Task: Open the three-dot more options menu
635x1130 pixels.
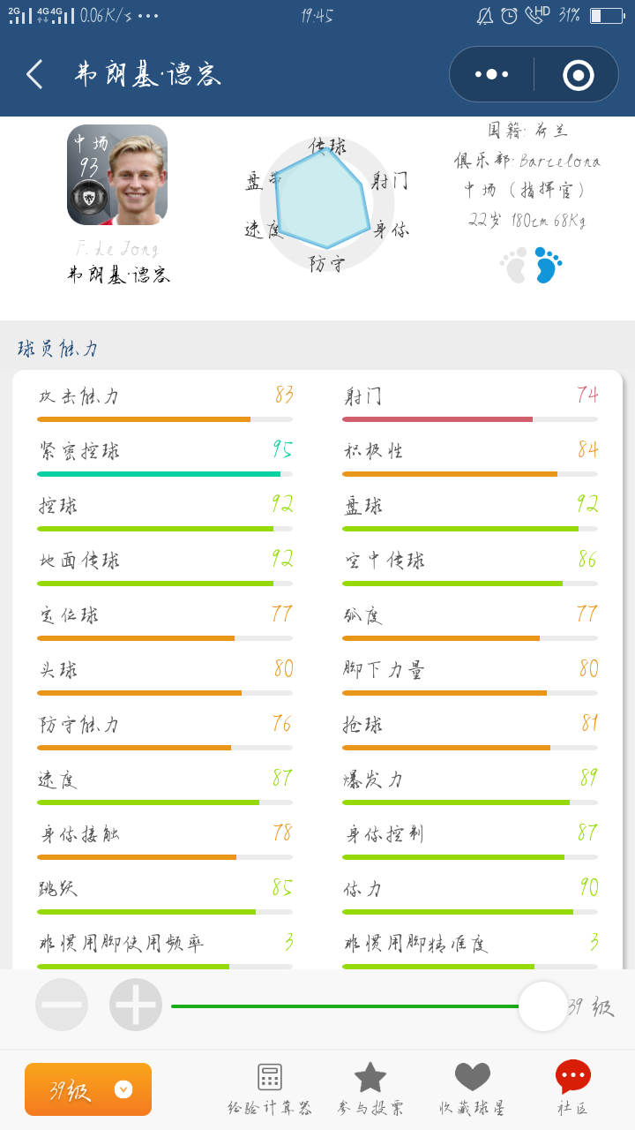Action: pyautogui.click(x=492, y=74)
